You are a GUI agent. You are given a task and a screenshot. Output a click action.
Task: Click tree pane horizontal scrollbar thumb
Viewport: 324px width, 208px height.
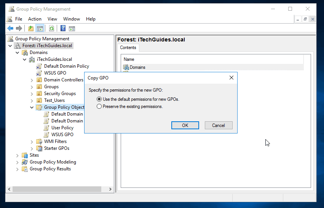pyautogui.click(x=57, y=189)
